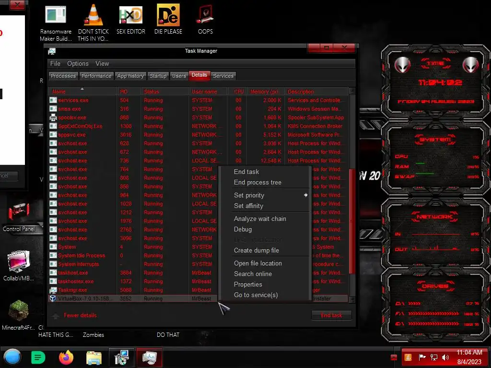Viewport: 491px width, 368px height.
Task: Sort by Description column header
Action: click(x=316, y=92)
